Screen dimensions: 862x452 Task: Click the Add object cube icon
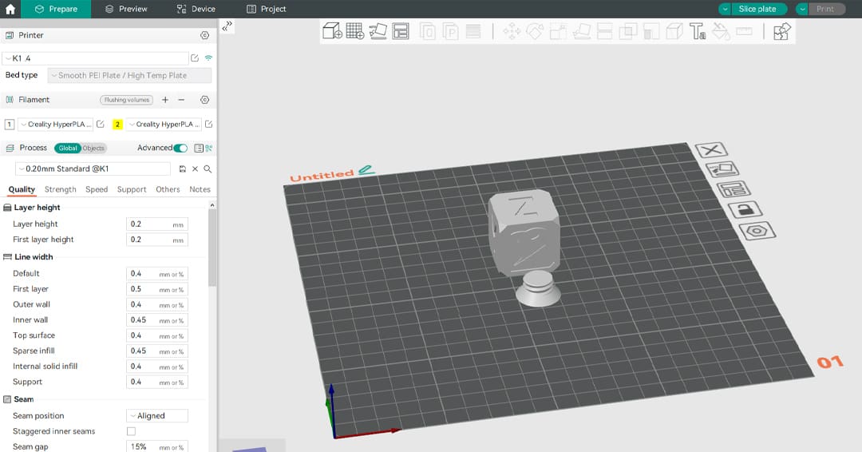click(x=332, y=31)
